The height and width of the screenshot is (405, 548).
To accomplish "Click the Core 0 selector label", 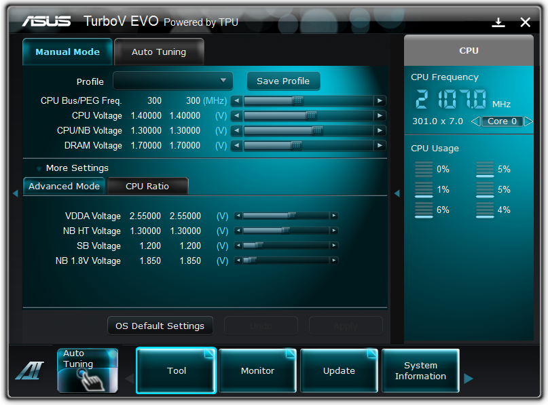I will tap(502, 121).
